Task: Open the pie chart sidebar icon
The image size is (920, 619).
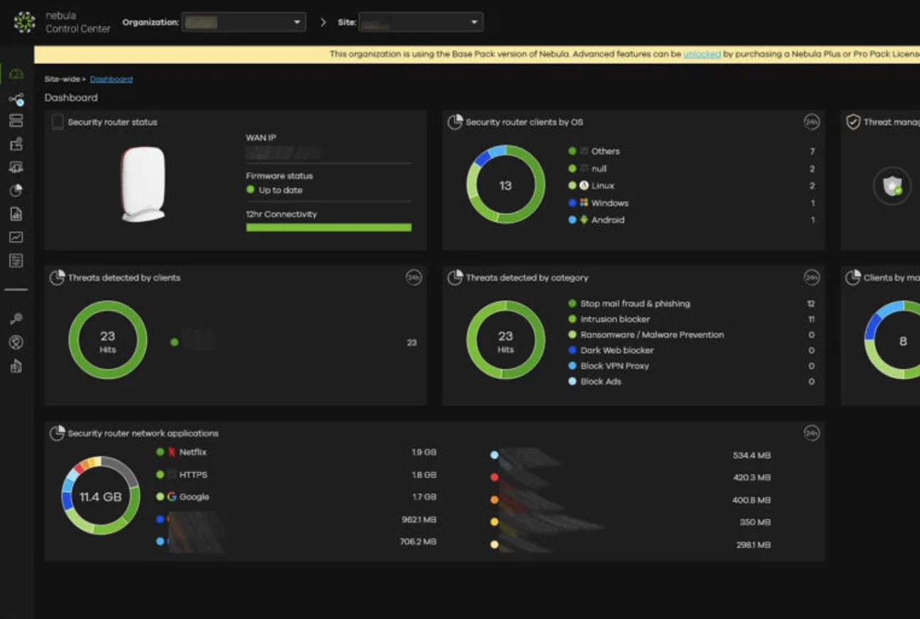Action: point(16,190)
